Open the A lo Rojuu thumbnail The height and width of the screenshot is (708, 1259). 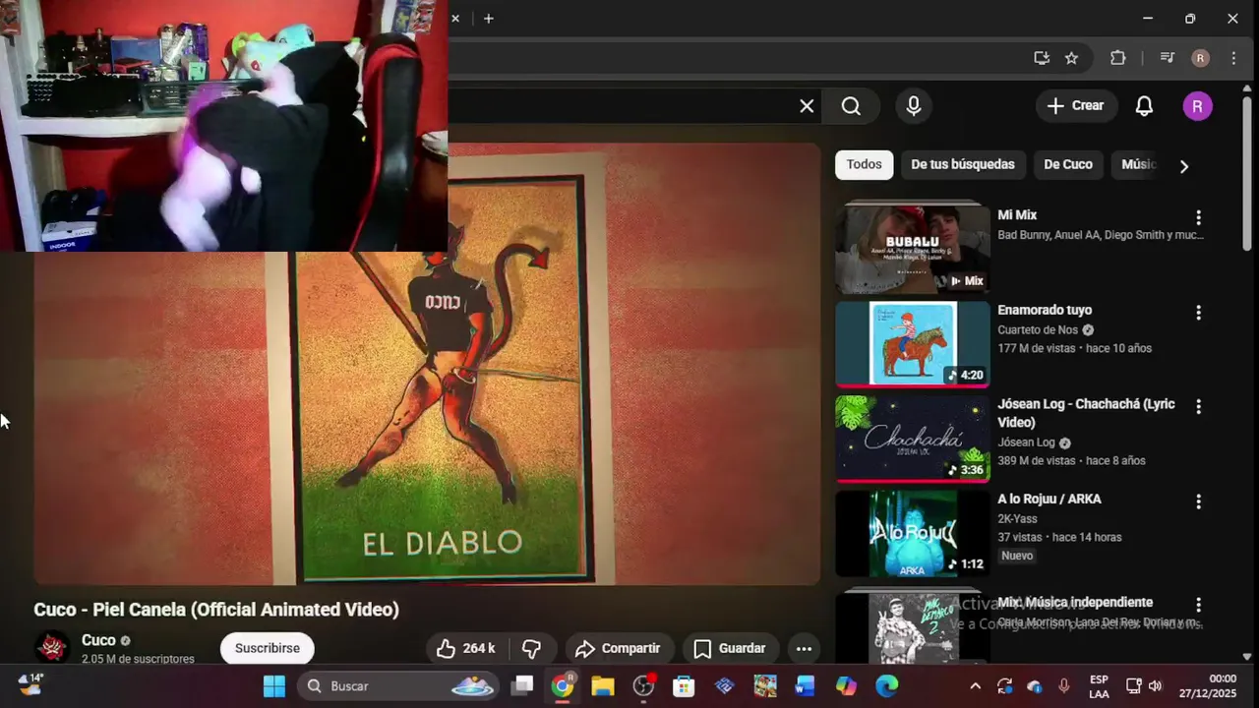point(912,533)
